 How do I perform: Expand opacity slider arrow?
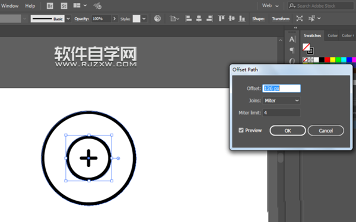(x=115, y=19)
